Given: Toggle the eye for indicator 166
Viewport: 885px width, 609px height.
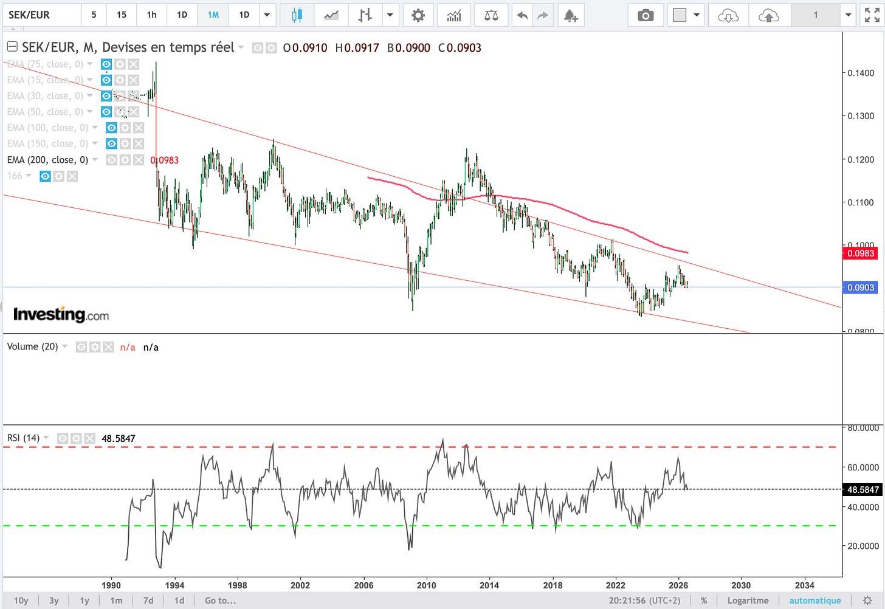Looking at the screenshot, I should pyautogui.click(x=45, y=176).
